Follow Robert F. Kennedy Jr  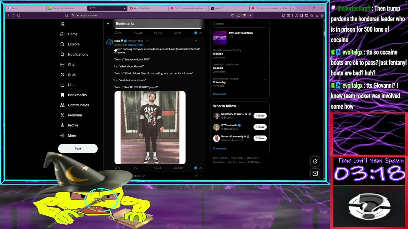click(x=260, y=138)
